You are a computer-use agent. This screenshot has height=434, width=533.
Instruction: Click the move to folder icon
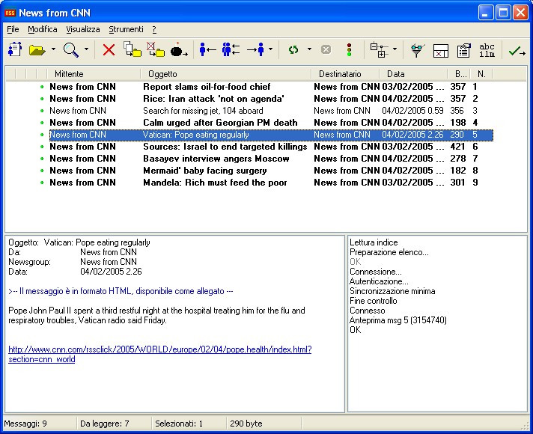coord(156,49)
